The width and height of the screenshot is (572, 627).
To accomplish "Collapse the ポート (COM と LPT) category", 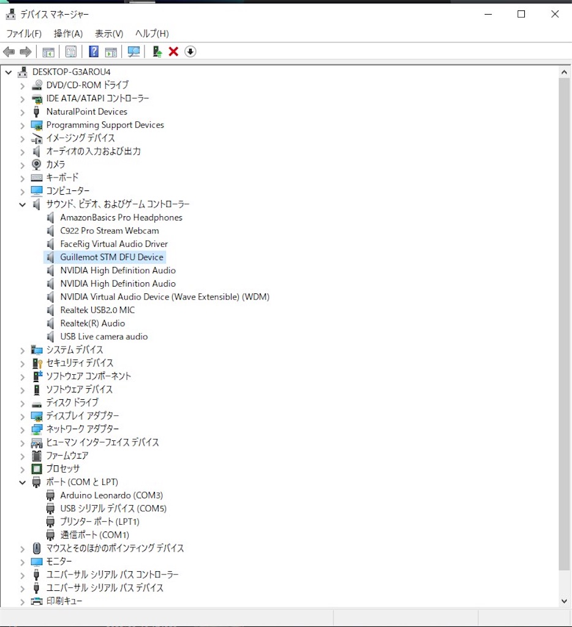I will click(x=23, y=482).
